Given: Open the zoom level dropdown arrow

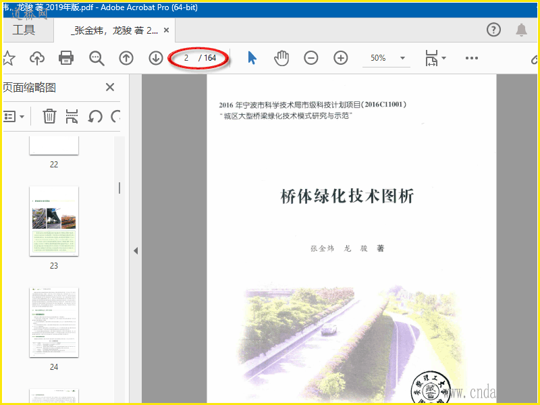Looking at the screenshot, I should coord(402,58).
